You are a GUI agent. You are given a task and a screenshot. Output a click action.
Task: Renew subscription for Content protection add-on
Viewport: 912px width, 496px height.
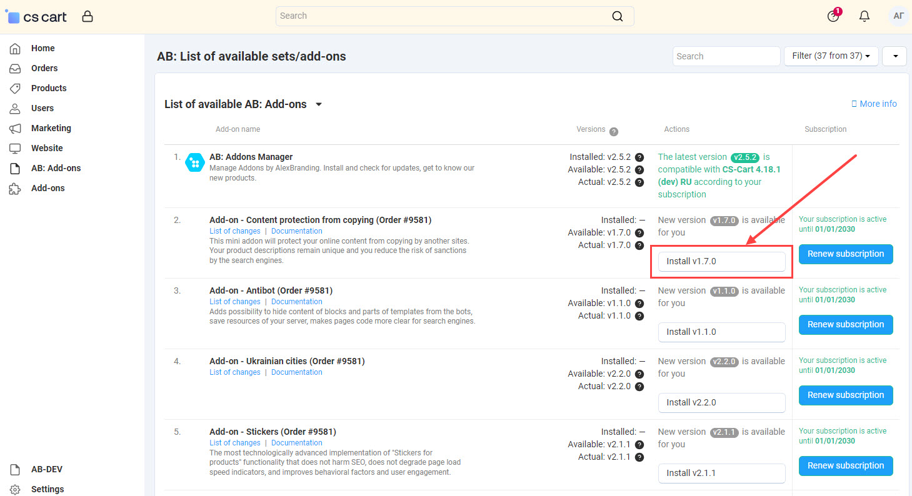point(846,254)
